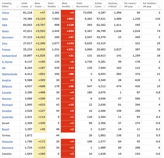
Task: Select Iran's total deaths value 2,077
Action: click(56, 43)
